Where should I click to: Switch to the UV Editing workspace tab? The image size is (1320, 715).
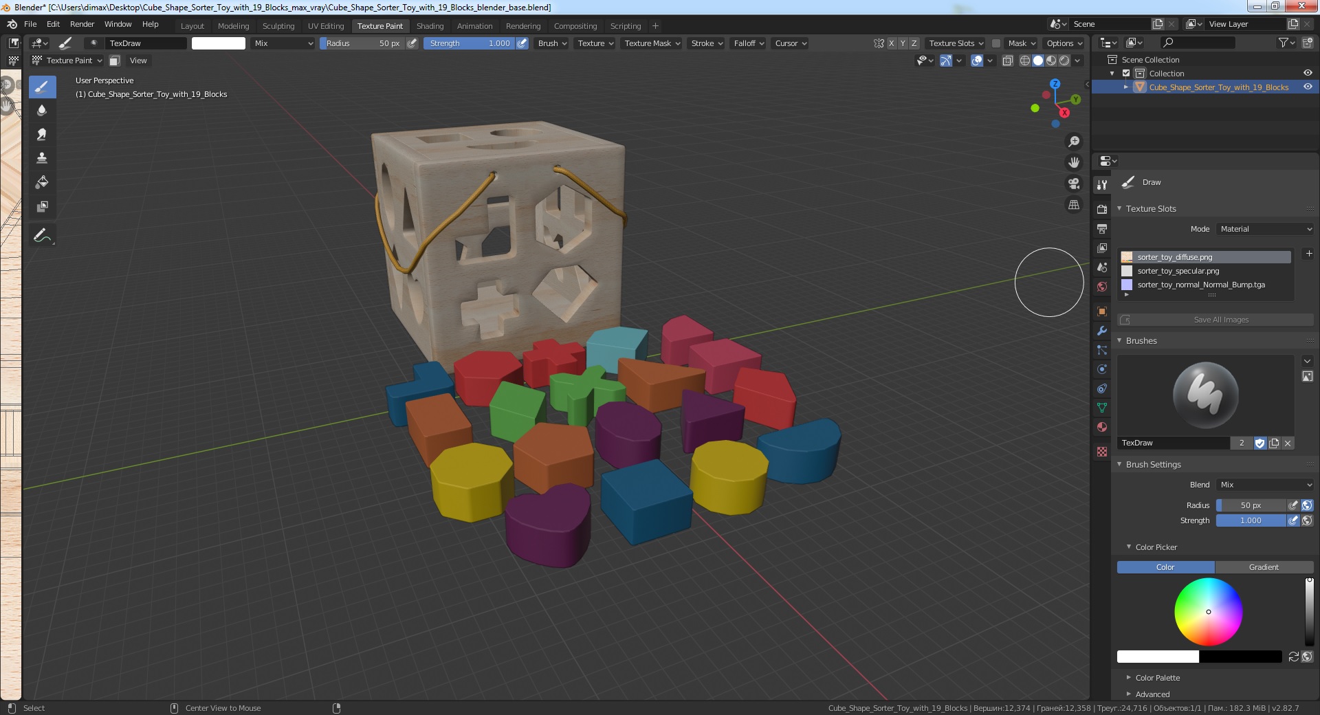point(326,26)
